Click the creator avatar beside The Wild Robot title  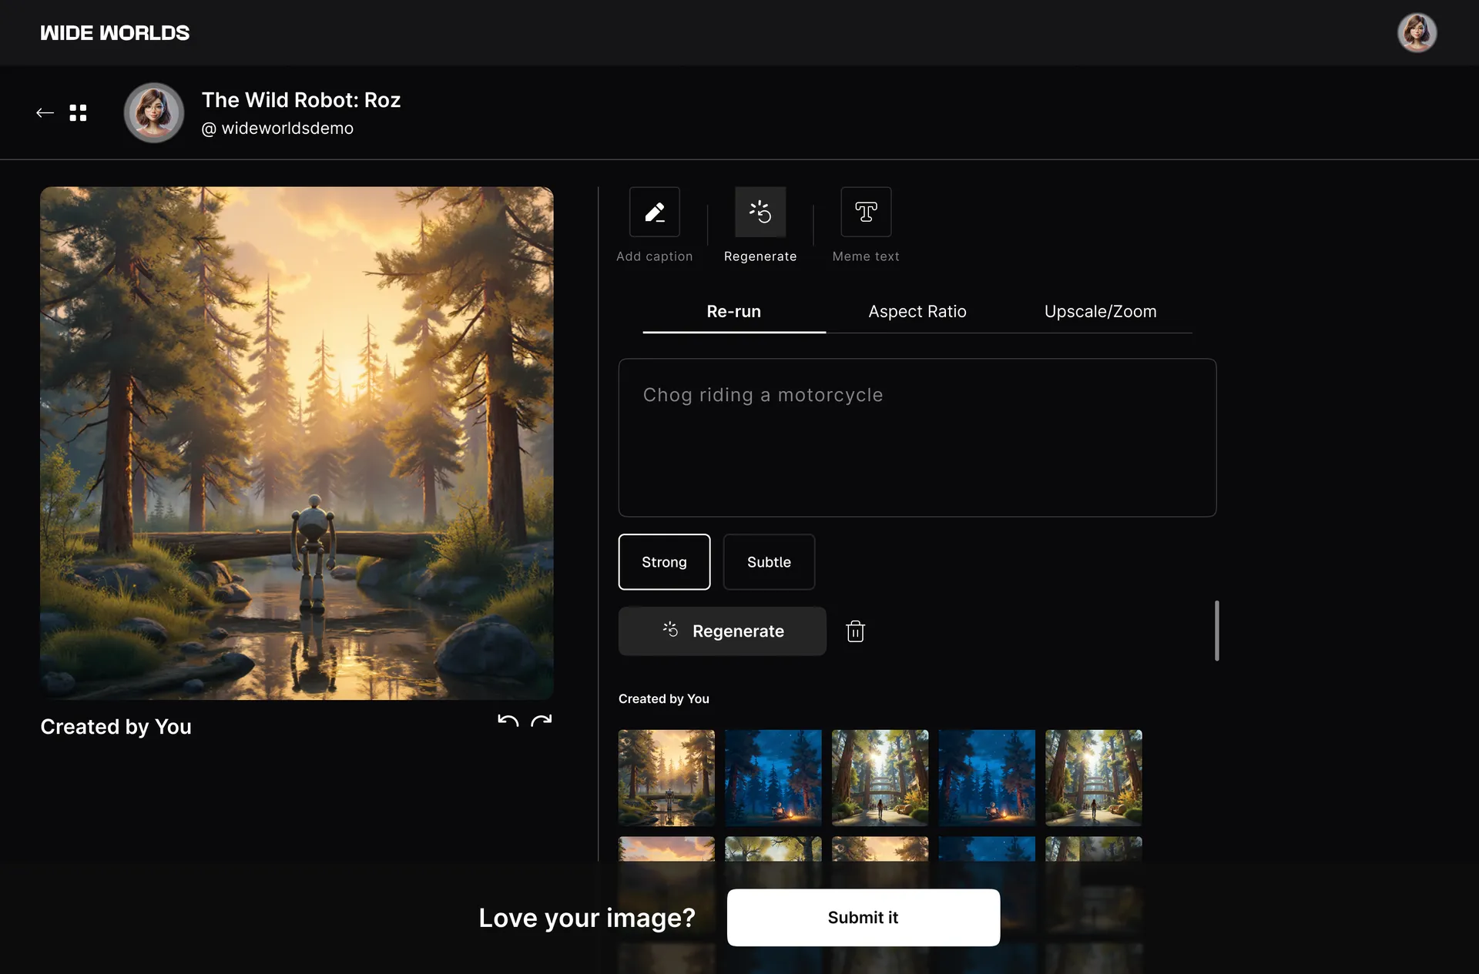click(154, 113)
